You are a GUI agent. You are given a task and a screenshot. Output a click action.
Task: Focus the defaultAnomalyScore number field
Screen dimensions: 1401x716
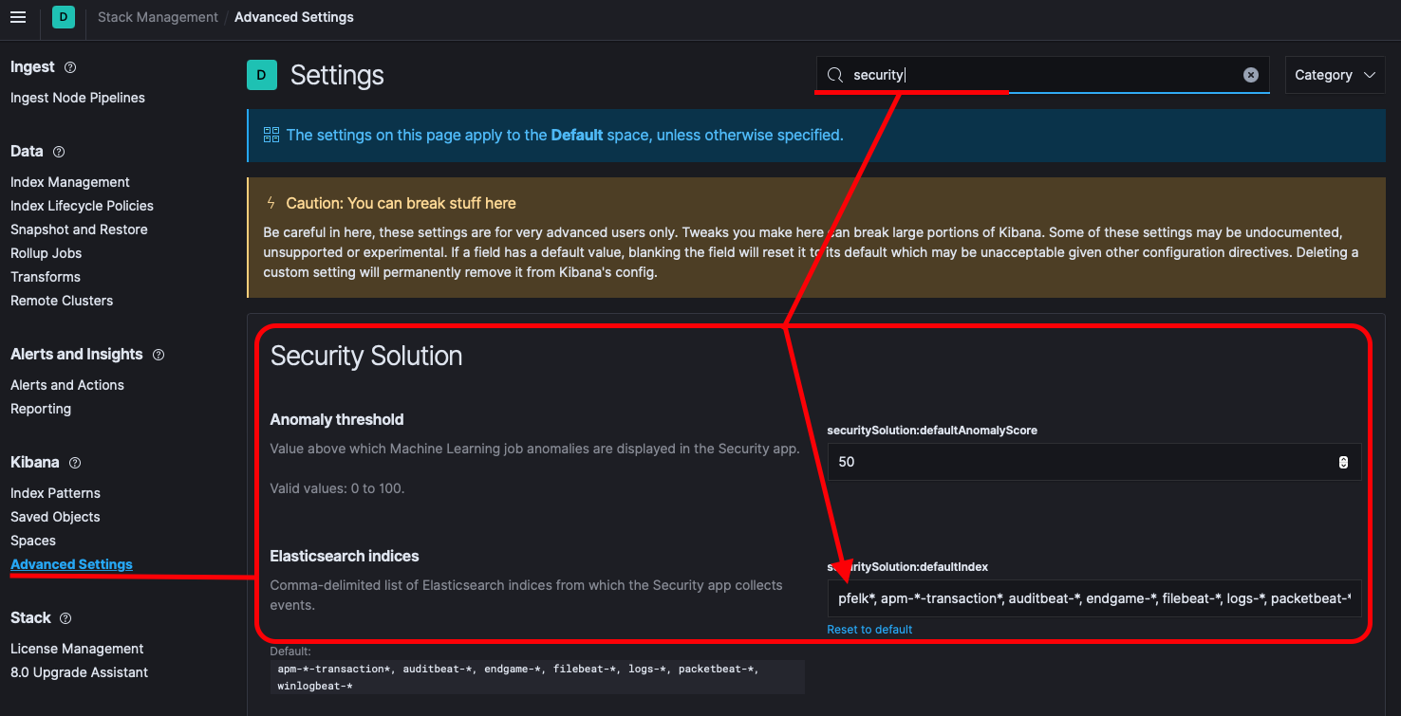[1094, 462]
